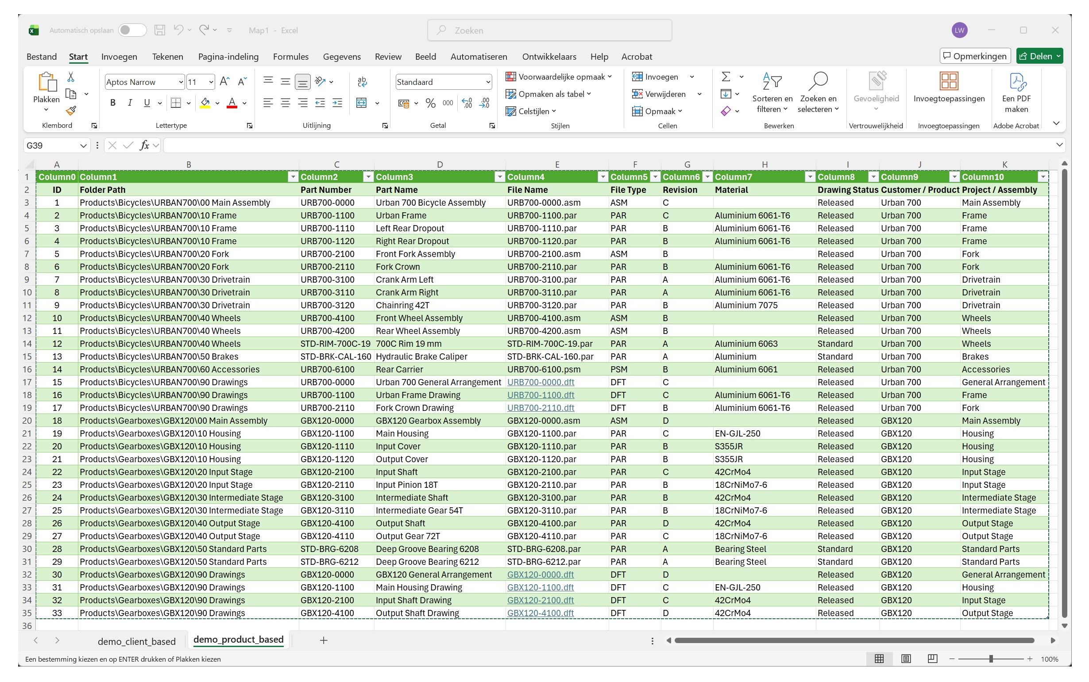Open the GBX120-4100.dft hyperlink

point(540,613)
